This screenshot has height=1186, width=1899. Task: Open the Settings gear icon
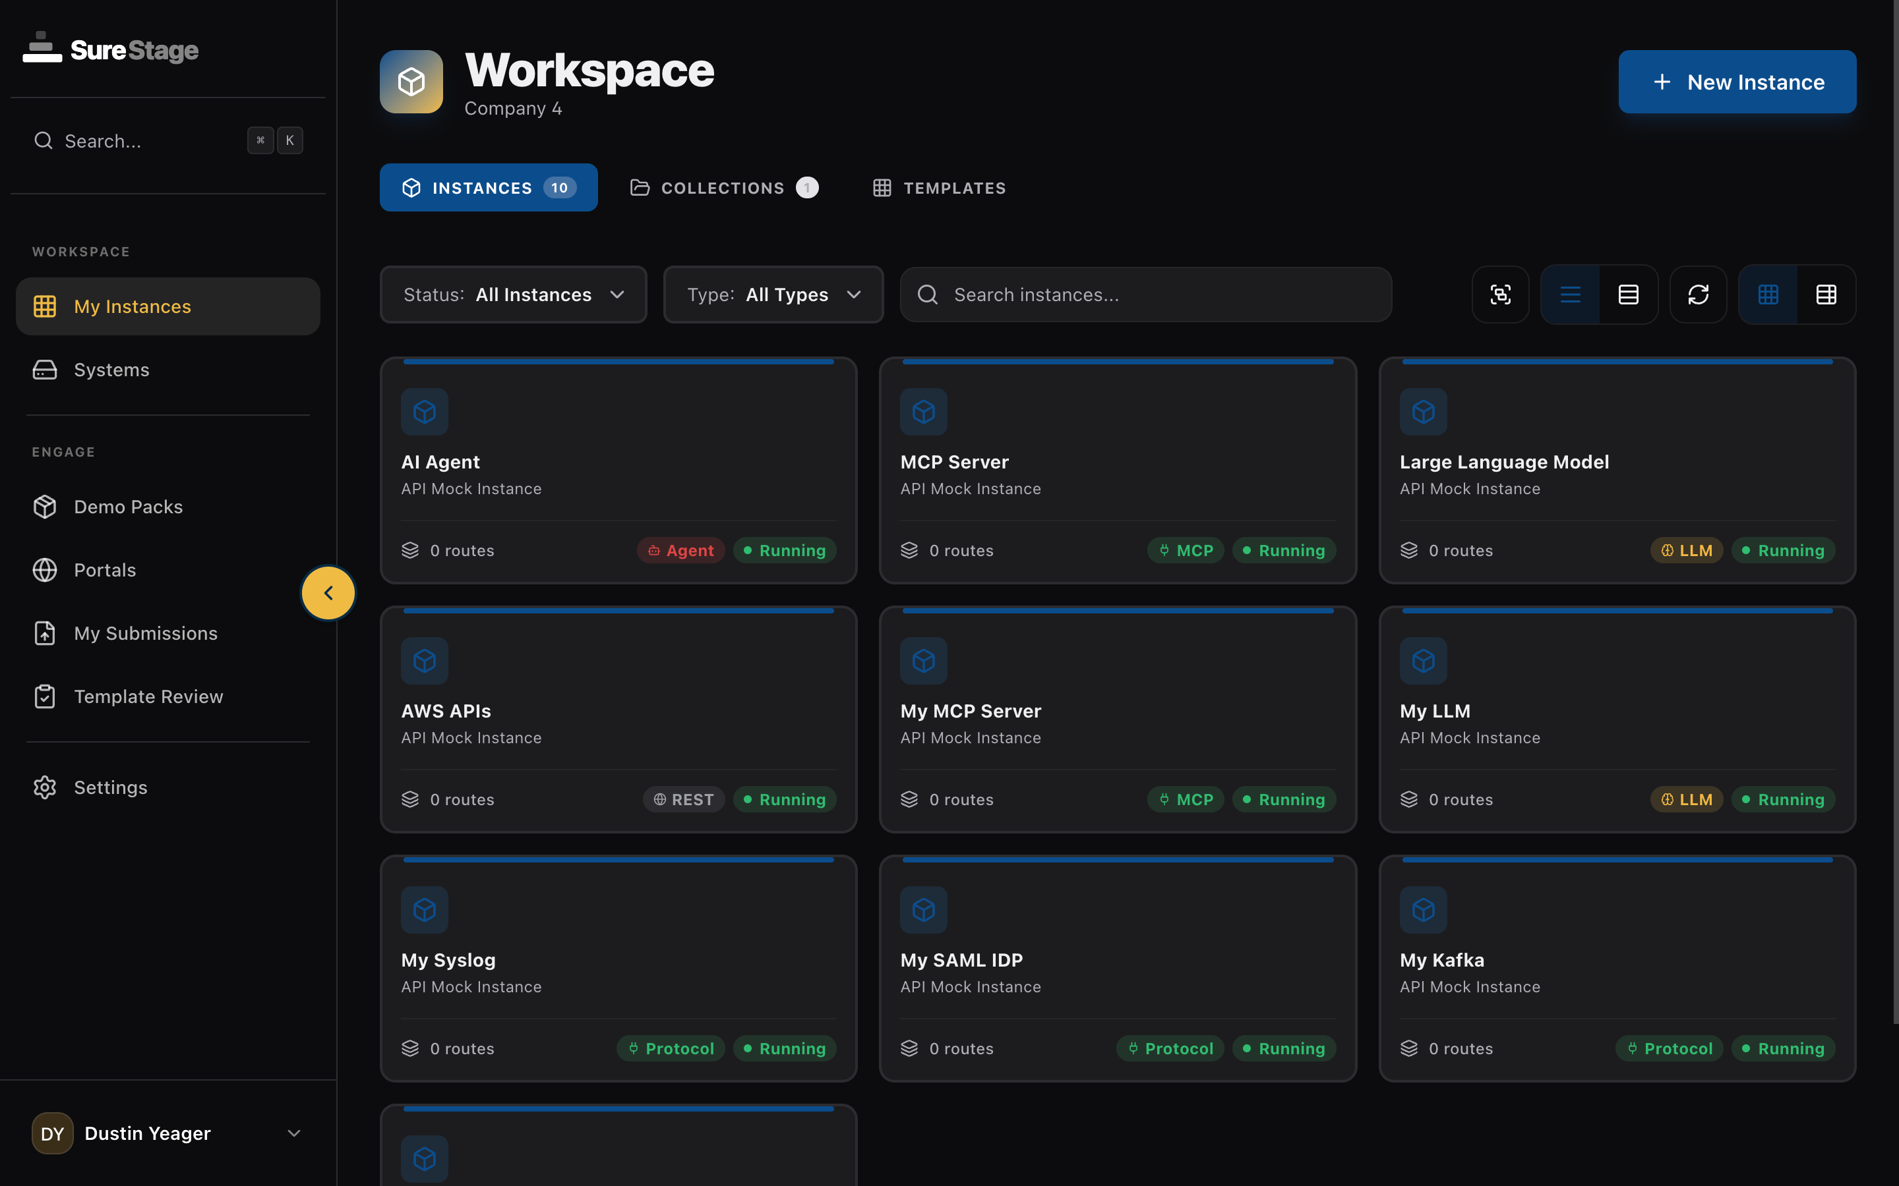(45, 787)
